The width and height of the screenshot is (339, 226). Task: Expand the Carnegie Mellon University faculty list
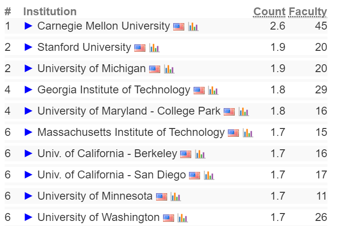[x=28, y=26]
